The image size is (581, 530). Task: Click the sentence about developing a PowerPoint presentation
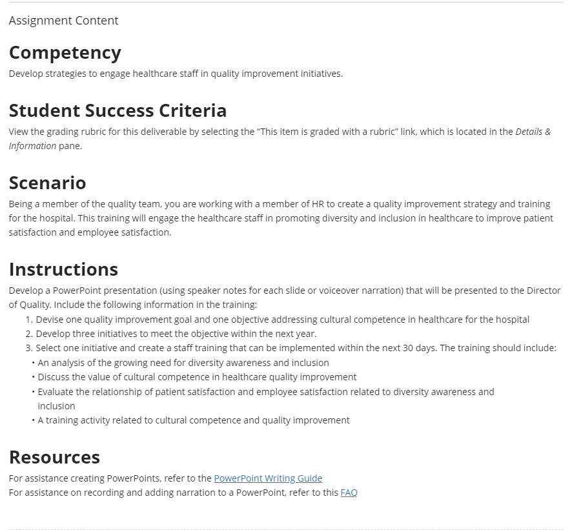pyautogui.click(x=285, y=297)
